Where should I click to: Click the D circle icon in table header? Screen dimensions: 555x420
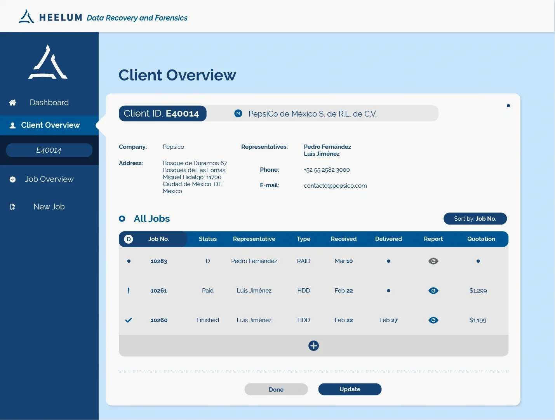coord(129,239)
